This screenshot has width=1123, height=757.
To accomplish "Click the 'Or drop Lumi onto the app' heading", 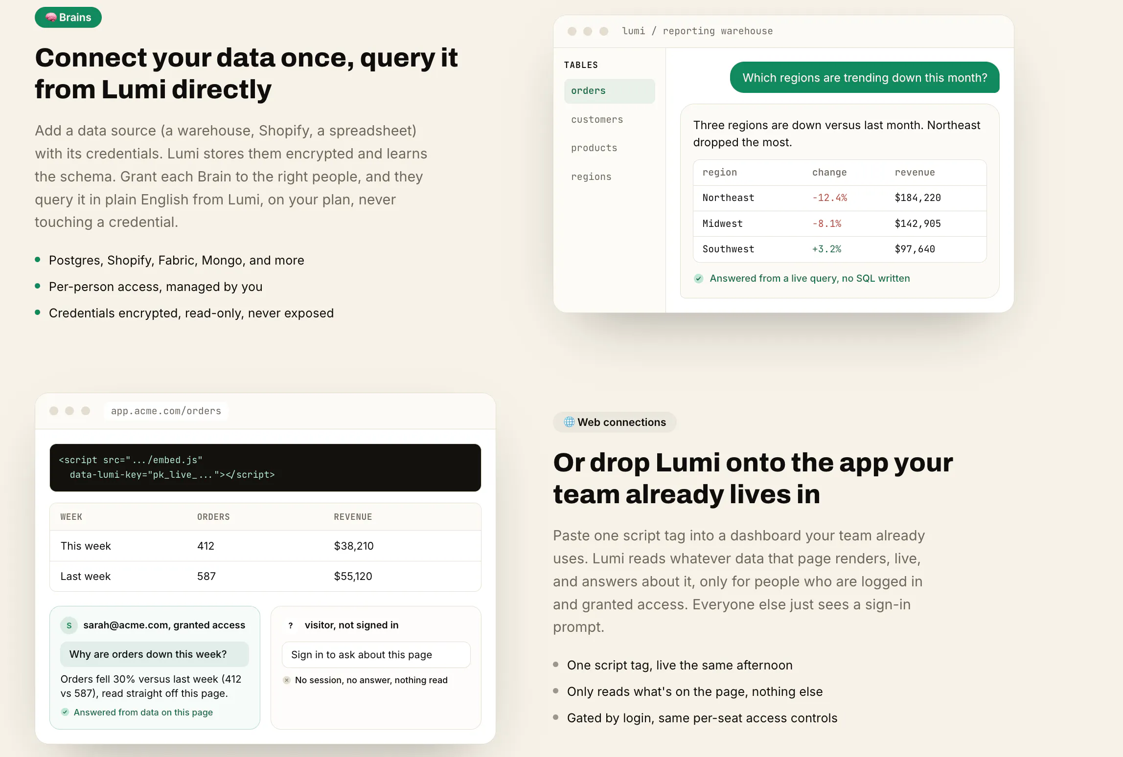I will click(x=753, y=478).
